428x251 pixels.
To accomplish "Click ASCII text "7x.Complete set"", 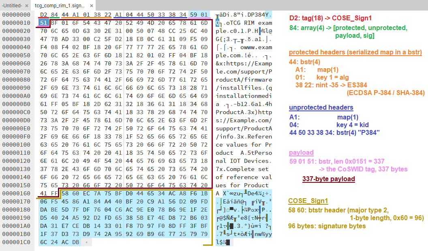I will click(242, 169).
